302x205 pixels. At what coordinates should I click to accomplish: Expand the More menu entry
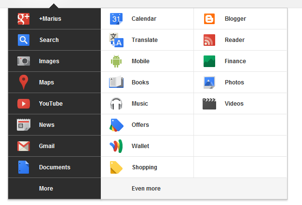coord(55,189)
